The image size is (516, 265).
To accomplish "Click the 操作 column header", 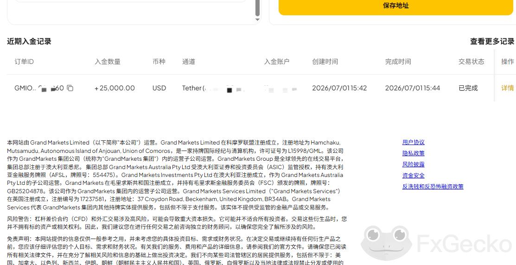I will 508,62.
